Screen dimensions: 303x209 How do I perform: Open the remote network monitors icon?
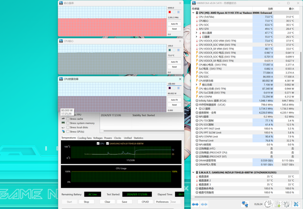tap(245, 204)
